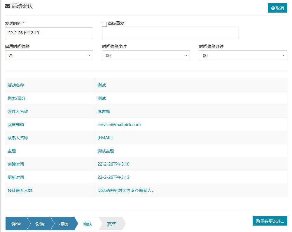The image size is (292, 232).
Task: Click the 联系人名称 row label
Action: click(18, 138)
